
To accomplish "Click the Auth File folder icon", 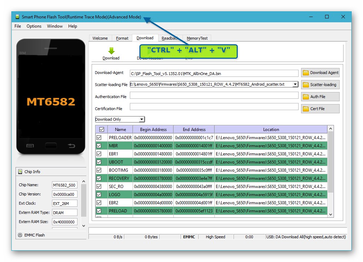I will click(306, 97).
